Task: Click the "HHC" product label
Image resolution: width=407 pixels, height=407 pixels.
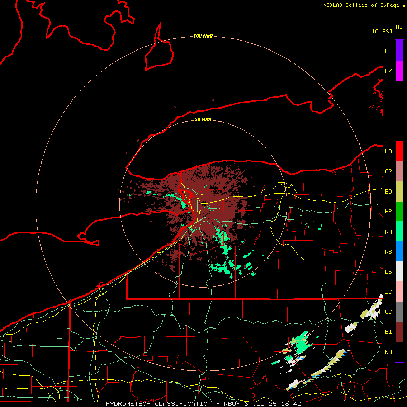Action: tap(398, 27)
